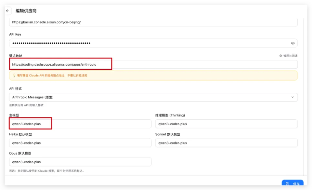Click the 推理模型 (Thinking) input field
This screenshot has width=312, height=190.
point(226,124)
